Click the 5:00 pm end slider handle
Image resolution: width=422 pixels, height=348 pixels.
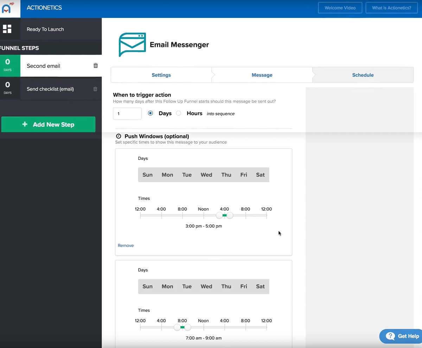click(230, 215)
